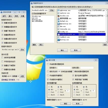108x108 pixels.
Task: Click the explorer.exe icon in process list
Action: (59, 13)
